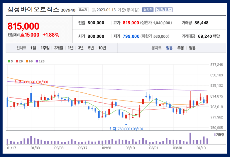Click the 저가 value 799,000
230x157 pixels.
tap(131, 36)
